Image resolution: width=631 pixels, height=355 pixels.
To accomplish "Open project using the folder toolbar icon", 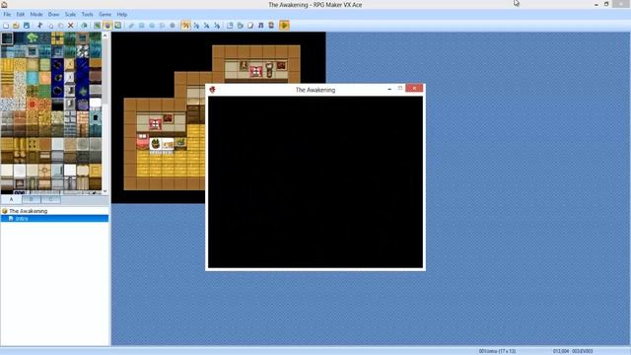I will [x=16, y=26].
